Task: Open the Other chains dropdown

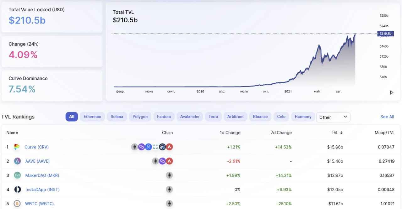Action: 333,117
